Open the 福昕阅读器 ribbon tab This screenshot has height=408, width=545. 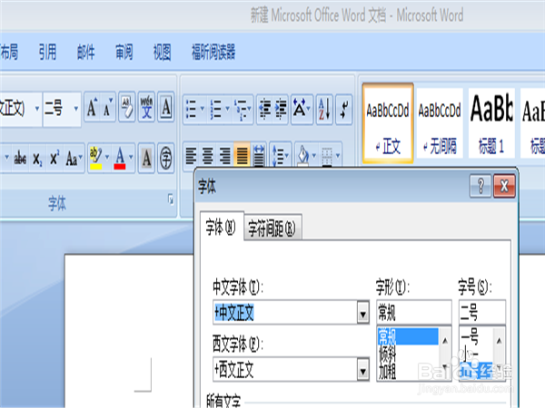coord(213,52)
